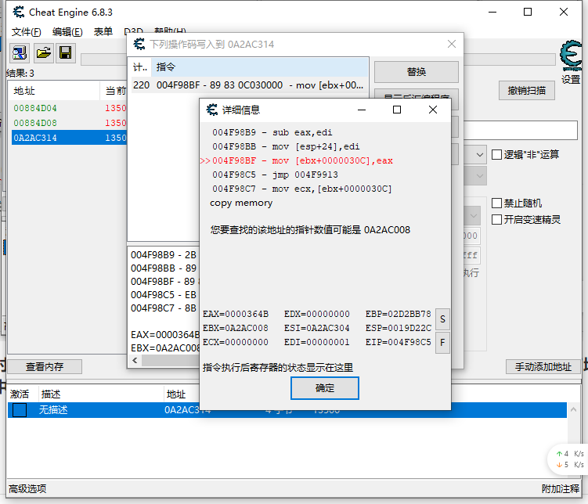Maximize the detailed info dialog
Image resolution: width=588 pixels, height=504 pixels.
pyautogui.click(x=397, y=110)
